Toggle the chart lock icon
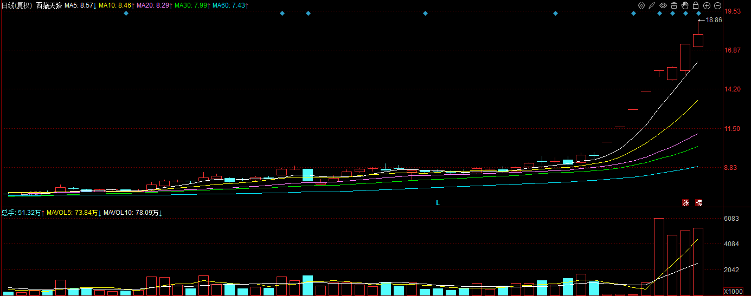Viewport: 751px width, 296px height. click(696, 5)
